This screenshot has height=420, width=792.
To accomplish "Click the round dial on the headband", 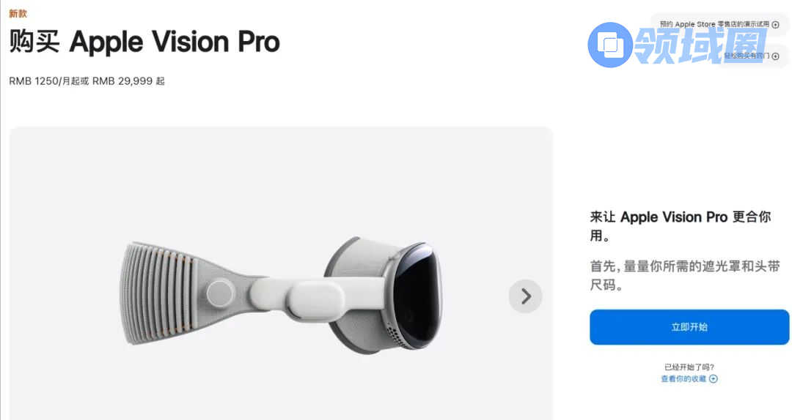I will (220, 293).
